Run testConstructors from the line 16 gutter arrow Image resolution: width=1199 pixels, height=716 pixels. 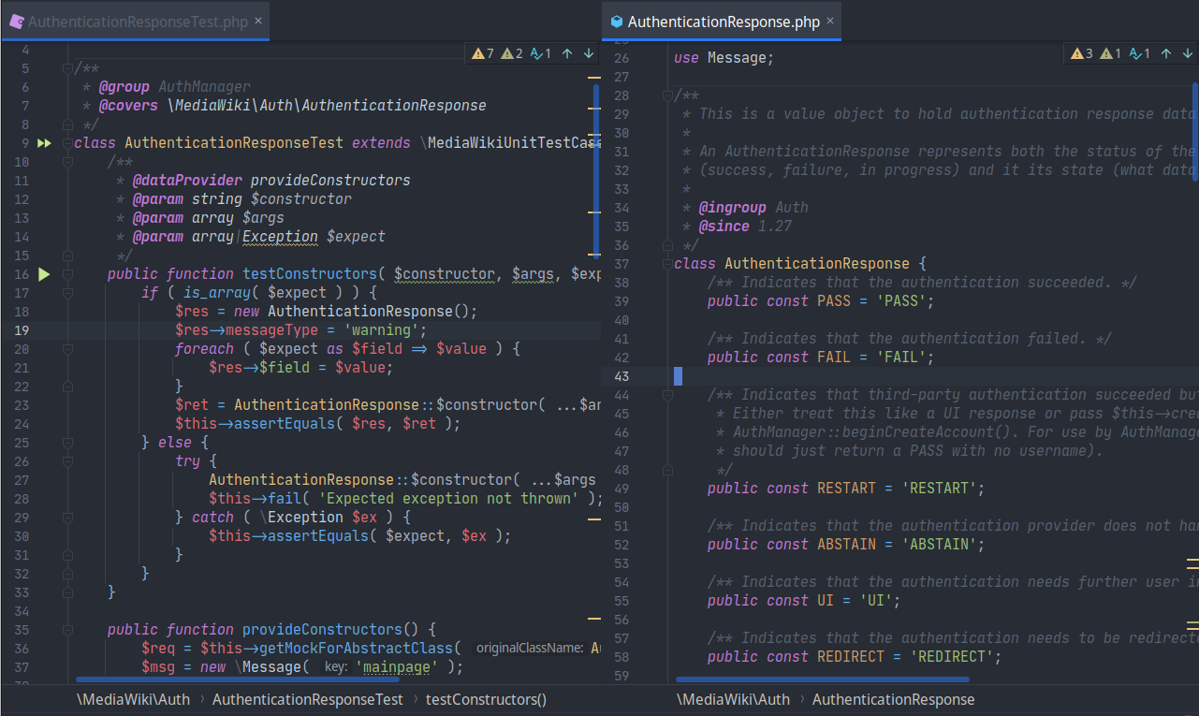coord(43,274)
